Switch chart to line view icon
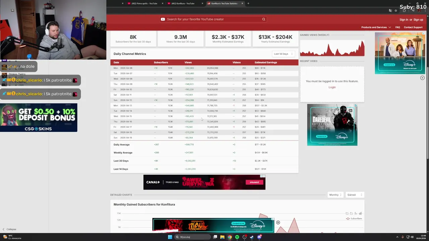 coord(356,213)
